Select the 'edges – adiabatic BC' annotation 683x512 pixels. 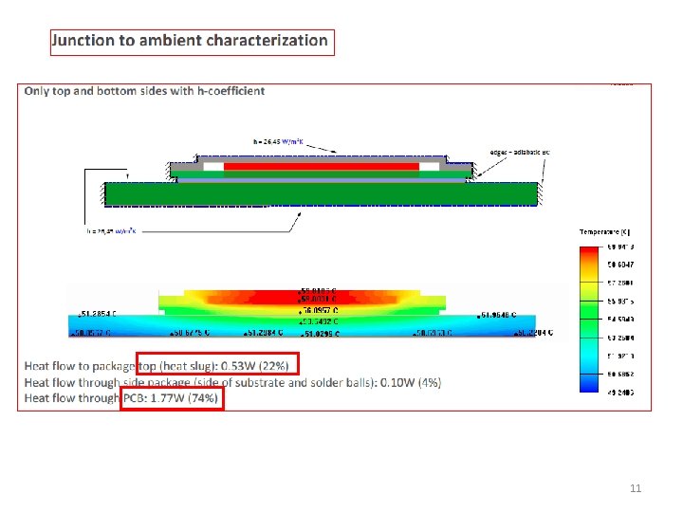point(520,152)
